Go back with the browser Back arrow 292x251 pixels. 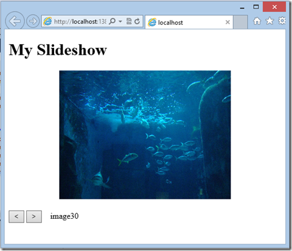[x=15, y=21]
